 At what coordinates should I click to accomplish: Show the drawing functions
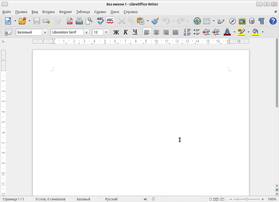pos(221,21)
